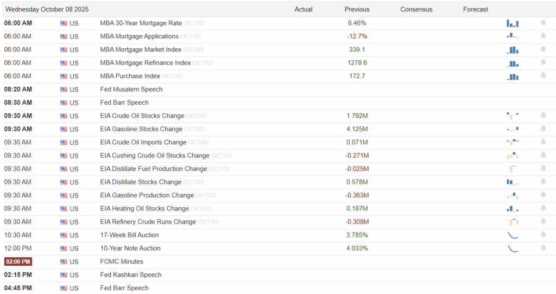Expand the EIA Cushing Crude Oil Stocks Change row
Image resolution: width=556 pixels, height=294 pixels.
(x=155, y=156)
